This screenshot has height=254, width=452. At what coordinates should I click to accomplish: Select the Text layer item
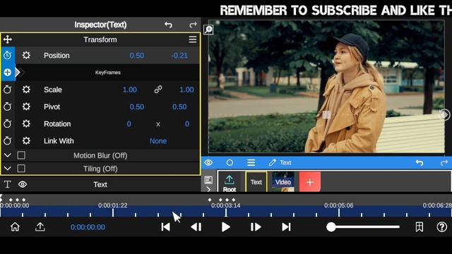pyautogui.click(x=256, y=182)
